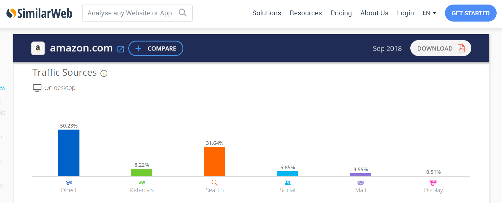Click the Referrals label
This screenshot has height=203, width=502.
point(142,190)
